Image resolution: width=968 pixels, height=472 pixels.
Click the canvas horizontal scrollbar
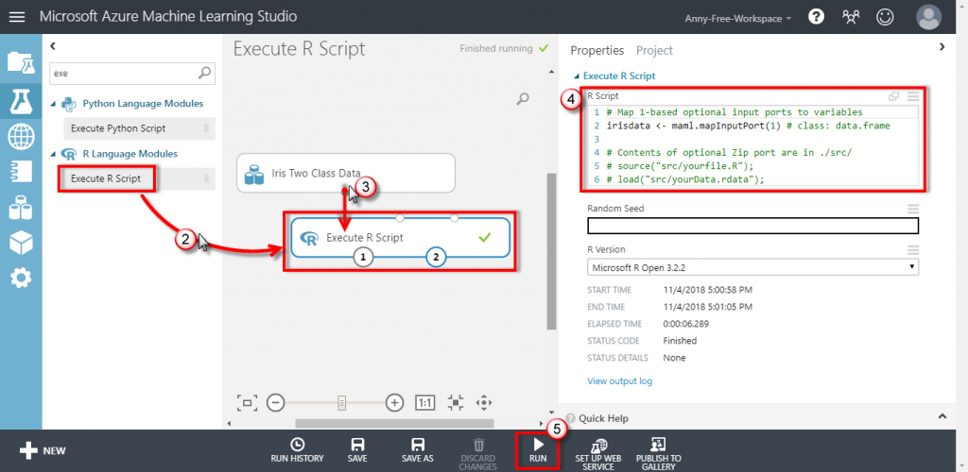[394, 423]
